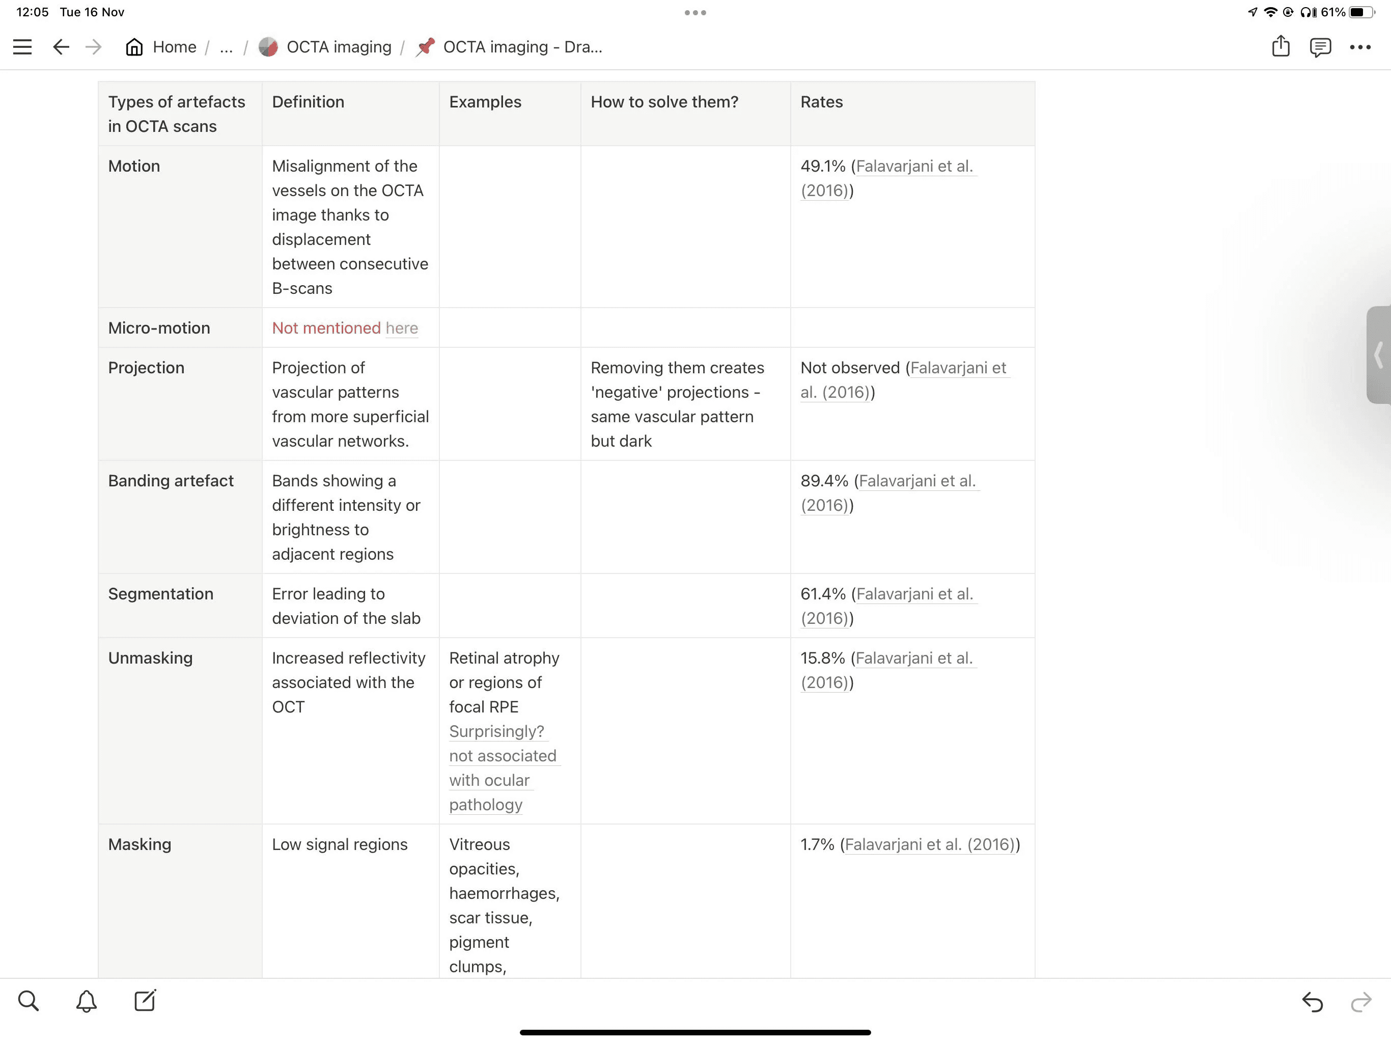Image resolution: width=1391 pixels, height=1043 pixels.
Task: Tap the Share icon in top bar
Action: [x=1281, y=46]
